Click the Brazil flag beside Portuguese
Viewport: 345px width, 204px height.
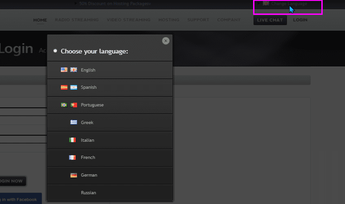(x=64, y=105)
